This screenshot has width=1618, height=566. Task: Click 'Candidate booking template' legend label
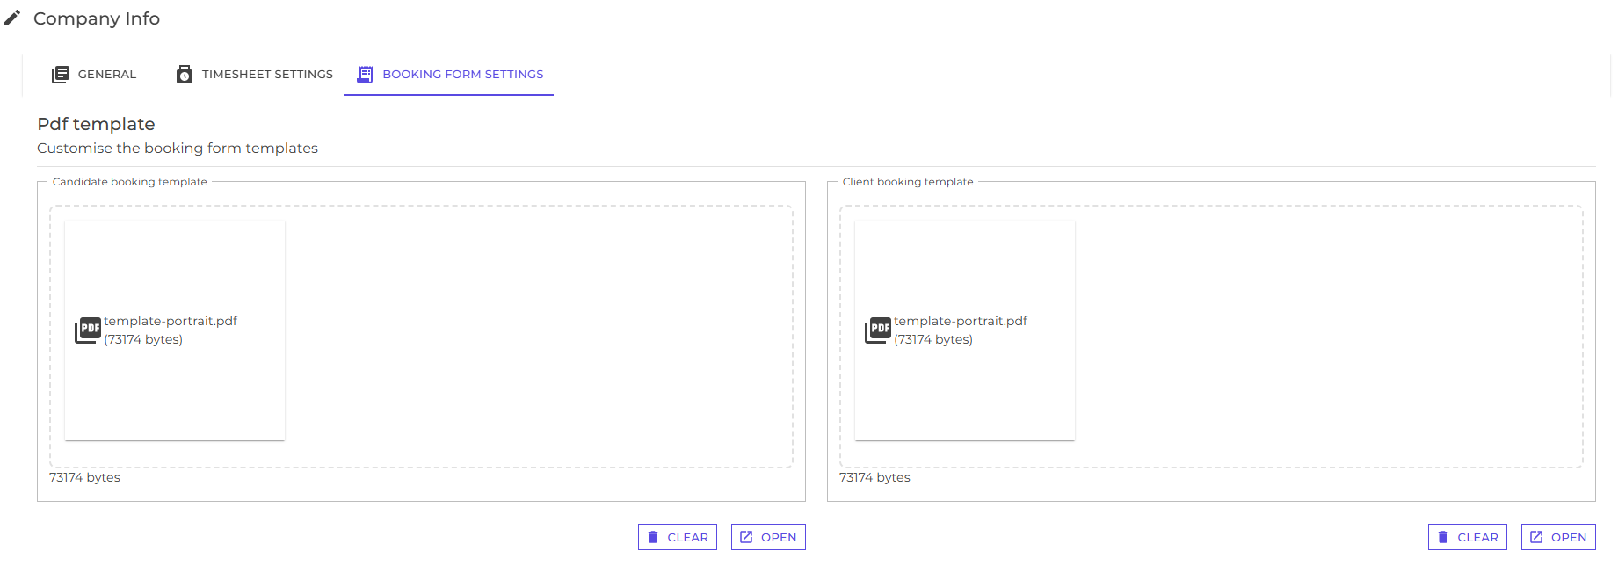[130, 182]
